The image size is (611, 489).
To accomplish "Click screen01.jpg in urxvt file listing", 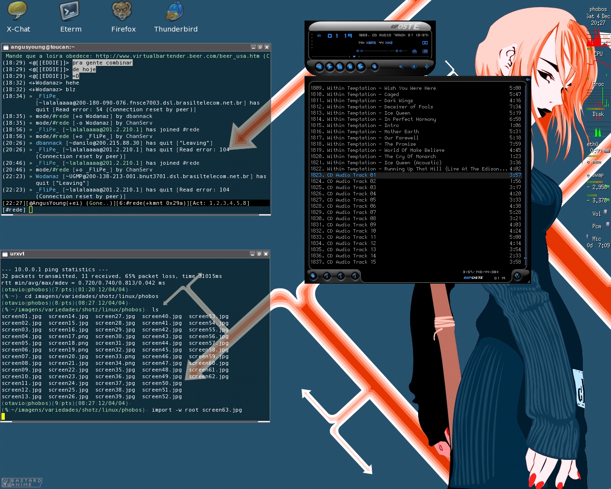I will (21, 317).
